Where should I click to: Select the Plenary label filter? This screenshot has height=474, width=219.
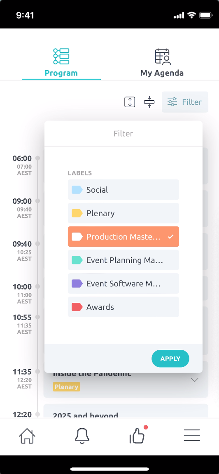point(123,213)
